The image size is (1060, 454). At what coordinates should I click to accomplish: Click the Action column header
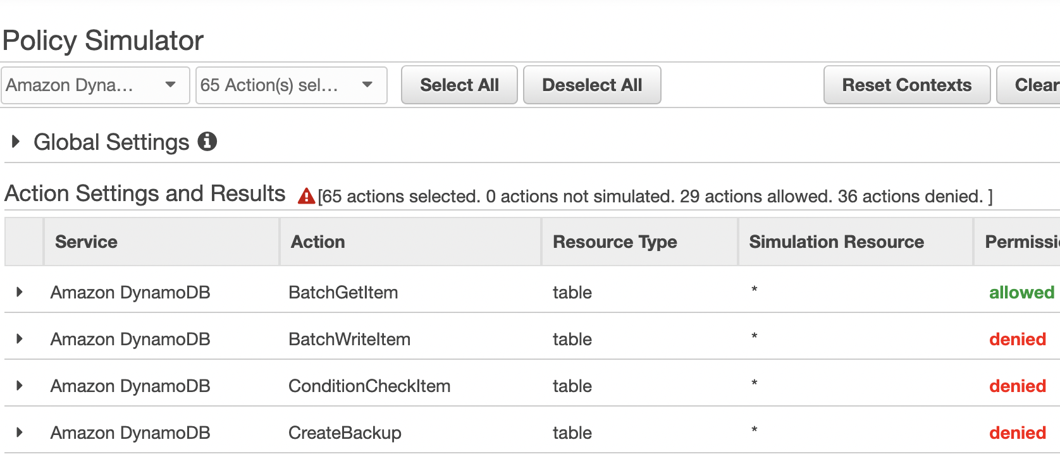[317, 242]
